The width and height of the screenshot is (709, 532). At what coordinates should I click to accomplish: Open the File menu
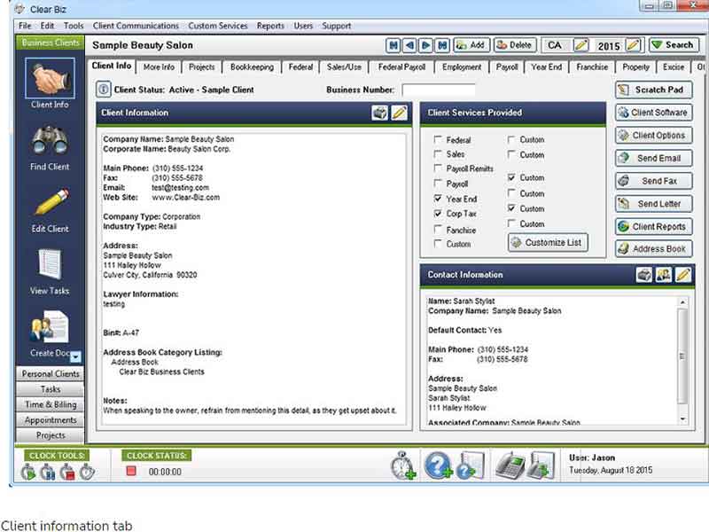pos(25,26)
